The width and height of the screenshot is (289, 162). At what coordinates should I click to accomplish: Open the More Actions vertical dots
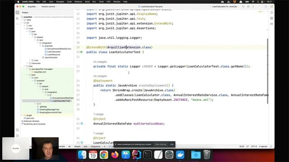click(x=253, y=6)
